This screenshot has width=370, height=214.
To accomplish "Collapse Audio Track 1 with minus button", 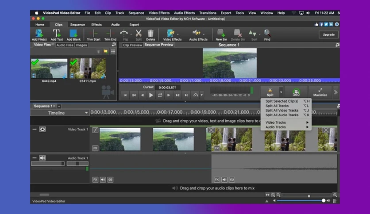I will pyautogui.click(x=35, y=158).
